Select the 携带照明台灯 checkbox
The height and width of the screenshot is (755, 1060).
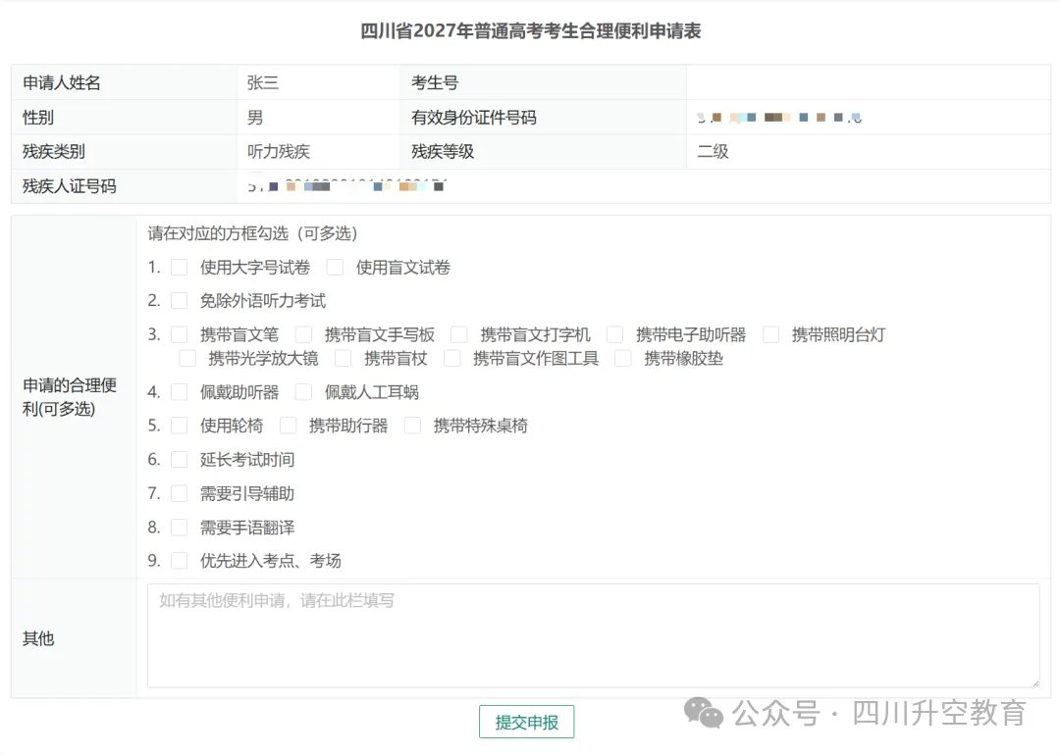point(770,334)
